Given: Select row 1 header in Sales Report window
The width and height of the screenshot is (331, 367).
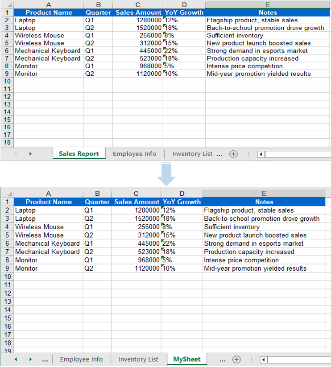Looking at the screenshot, I should point(7,12).
